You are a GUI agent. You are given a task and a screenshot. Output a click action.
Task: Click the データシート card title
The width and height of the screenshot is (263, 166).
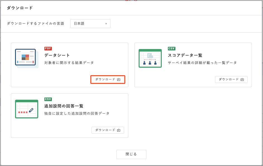[x=57, y=55]
